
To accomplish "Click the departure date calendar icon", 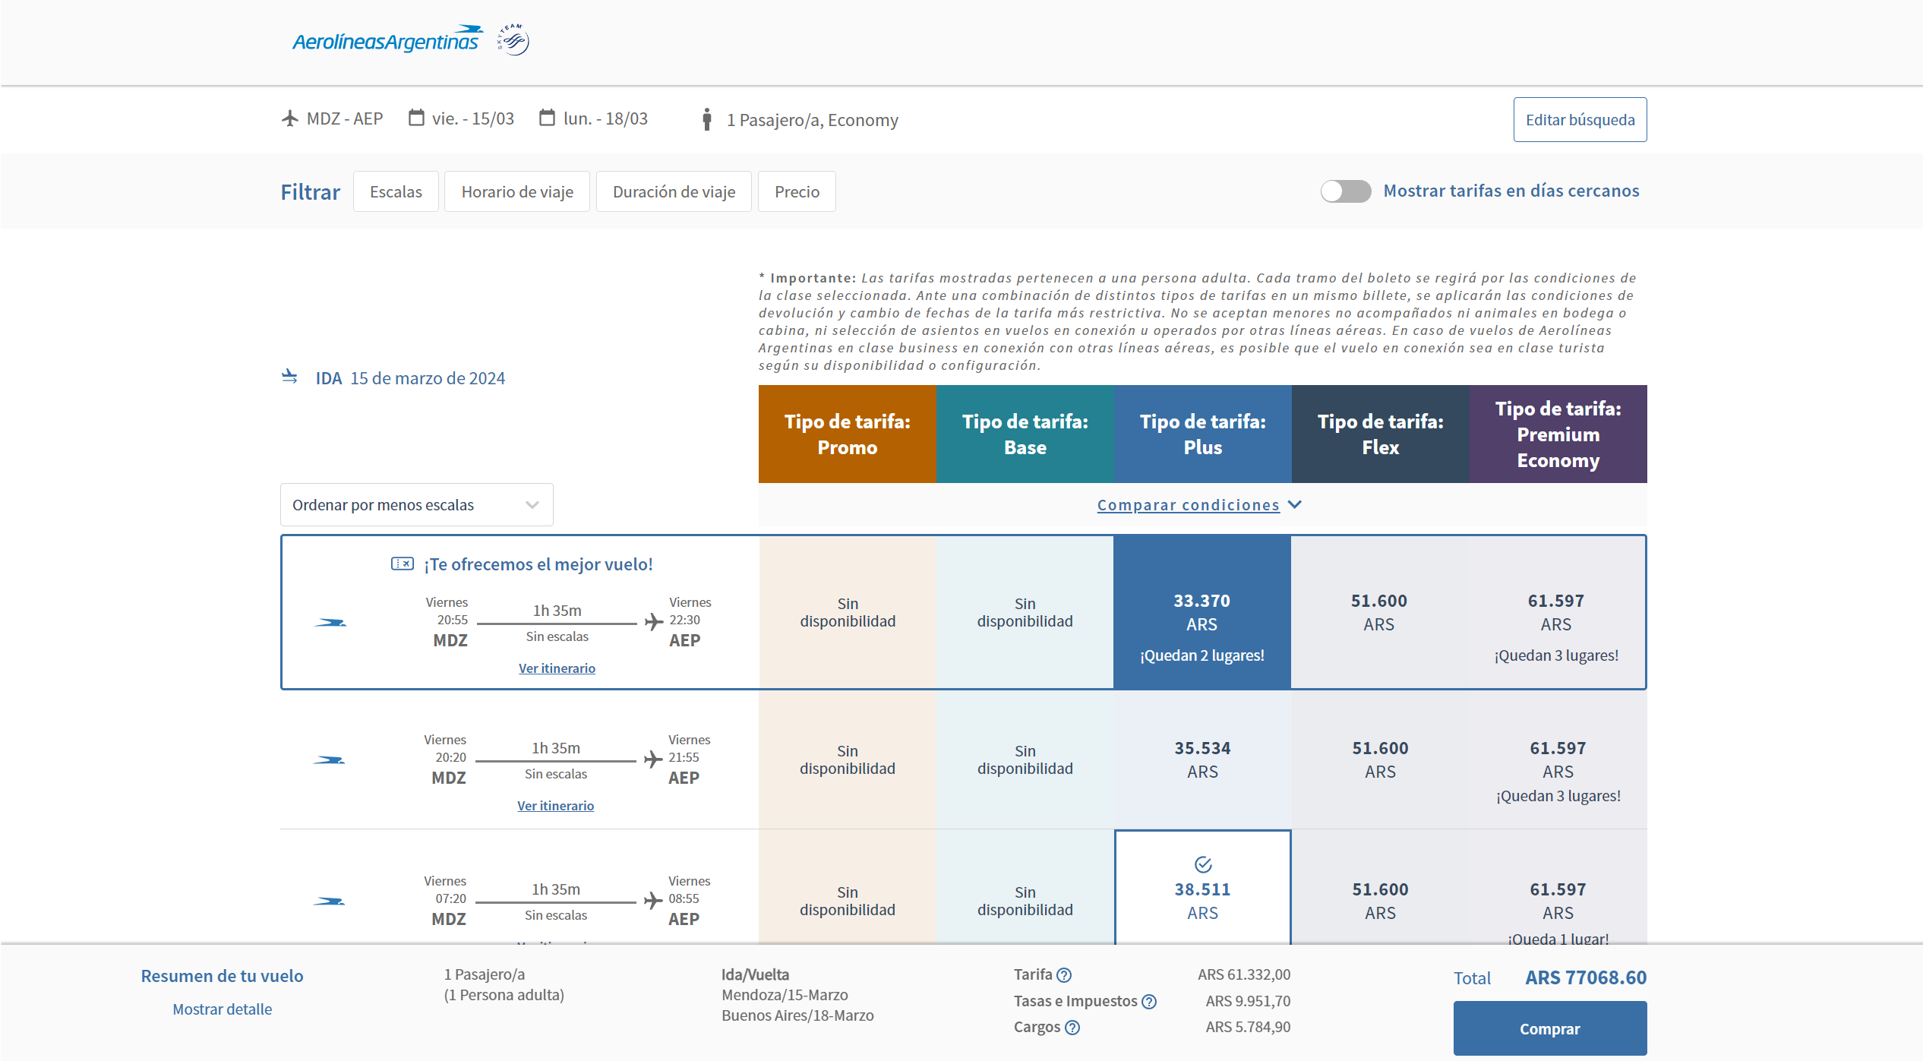I will 416,118.
